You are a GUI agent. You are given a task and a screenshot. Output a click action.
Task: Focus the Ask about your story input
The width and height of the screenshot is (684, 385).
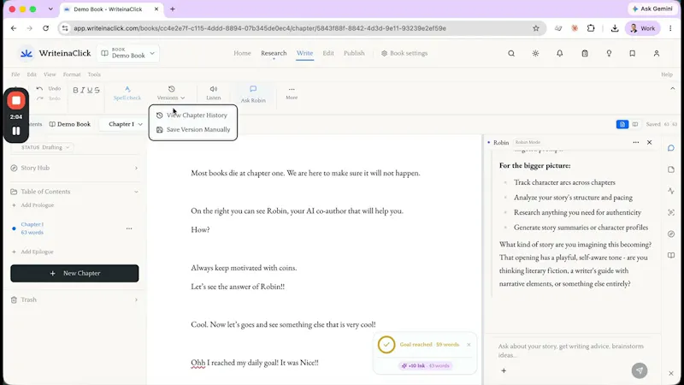(x=574, y=351)
